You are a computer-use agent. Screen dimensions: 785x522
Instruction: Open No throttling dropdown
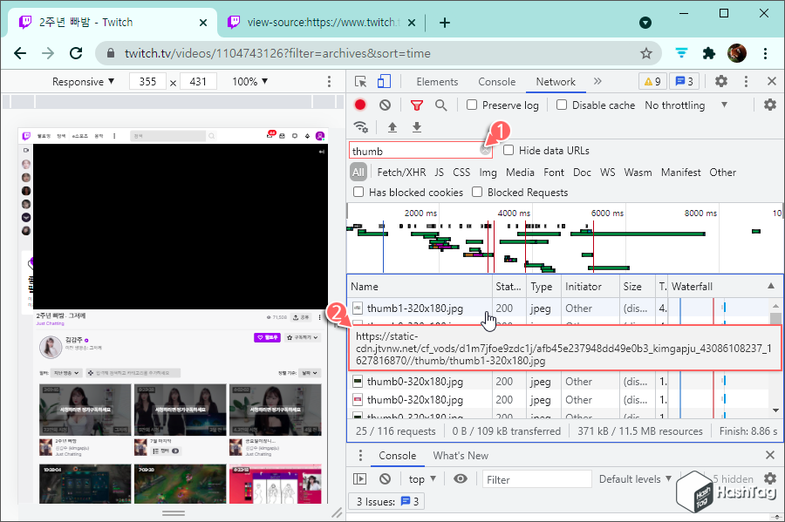tap(686, 105)
